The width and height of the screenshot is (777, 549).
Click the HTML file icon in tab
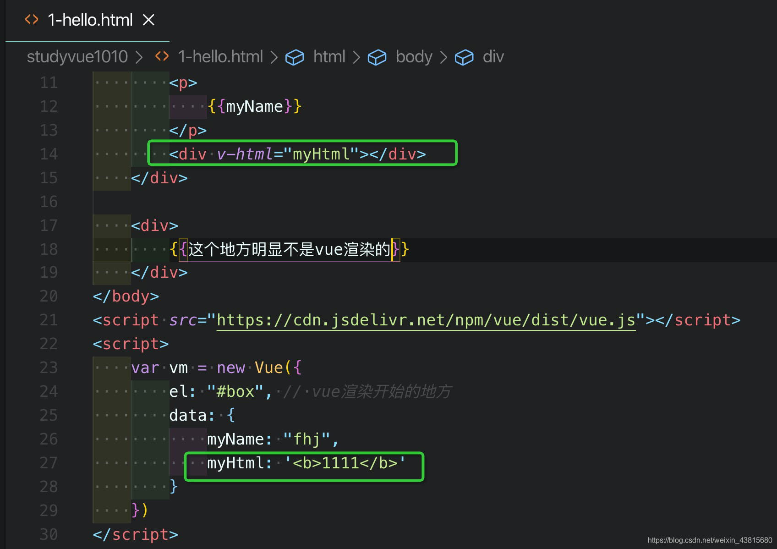click(32, 20)
